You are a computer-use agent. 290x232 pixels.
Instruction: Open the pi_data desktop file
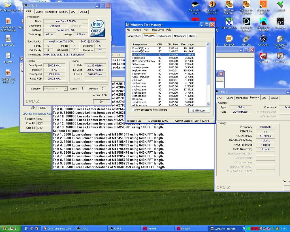coord(8,58)
